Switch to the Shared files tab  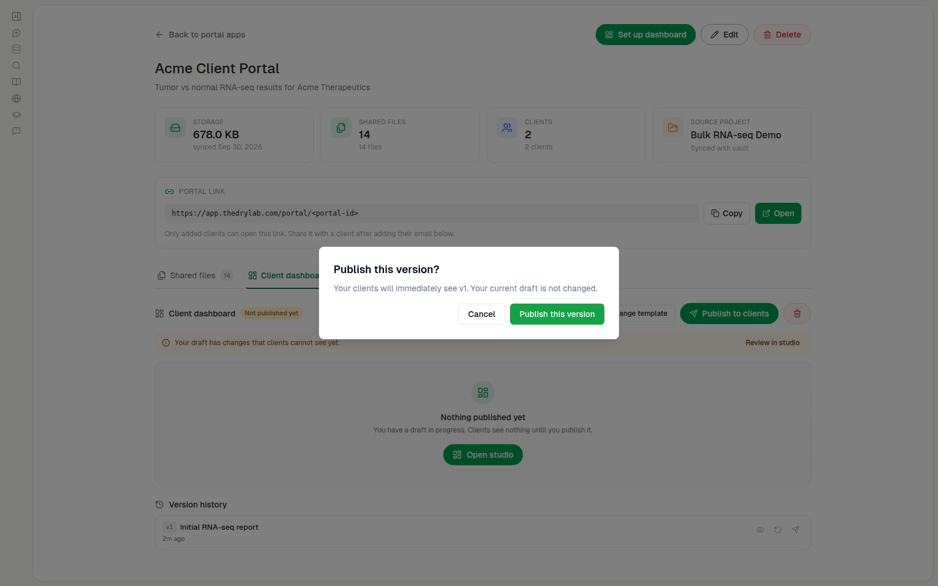195,275
